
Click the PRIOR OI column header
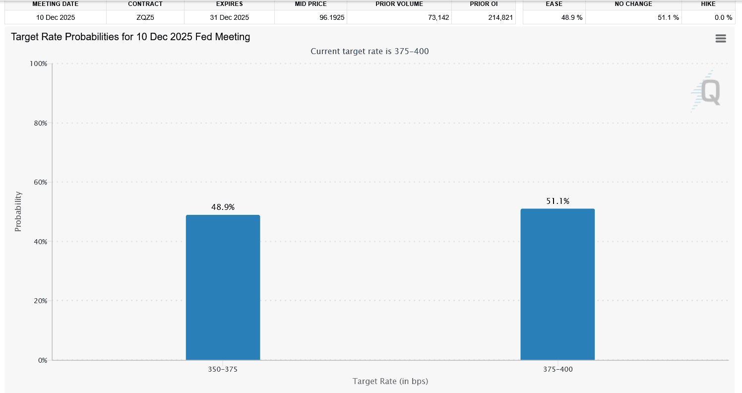click(484, 4)
